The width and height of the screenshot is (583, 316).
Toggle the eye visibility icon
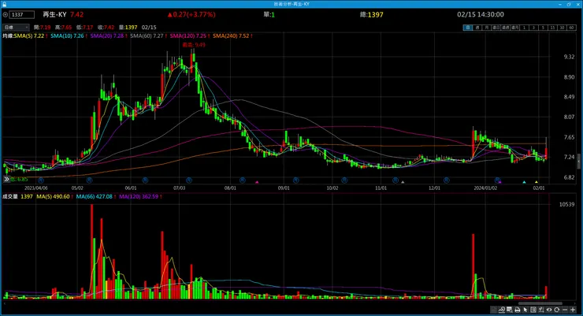(x=549, y=310)
